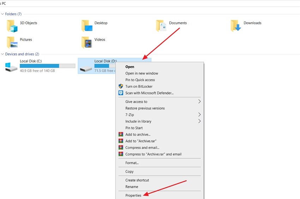Click the Documents folder label
This screenshot has width=300, height=199.
coord(178,23)
